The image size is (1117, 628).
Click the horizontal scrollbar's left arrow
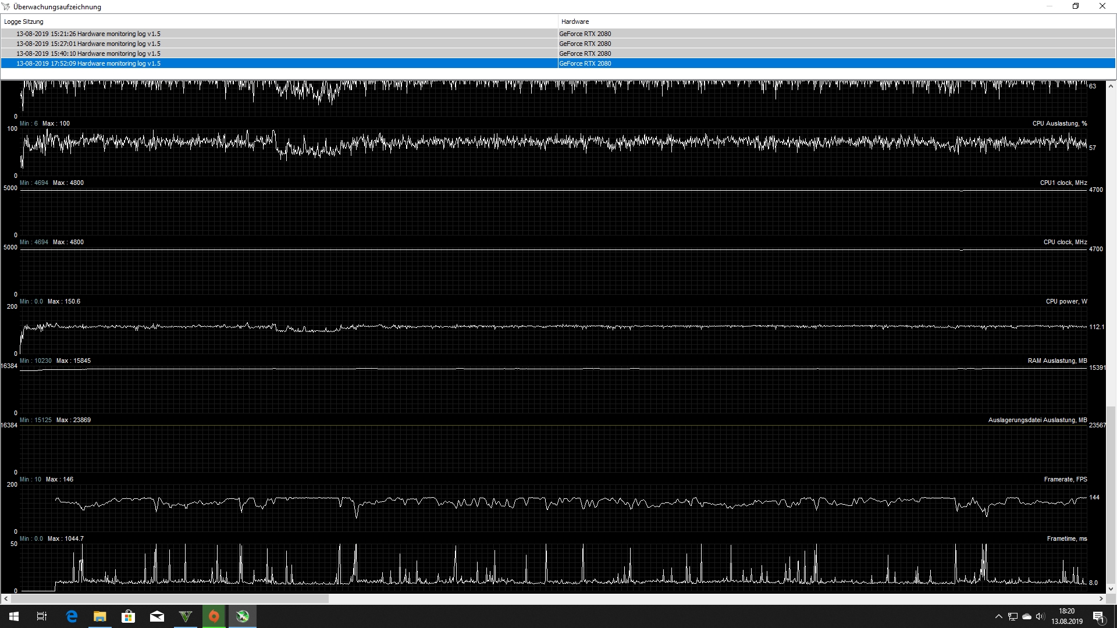(x=6, y=598)
